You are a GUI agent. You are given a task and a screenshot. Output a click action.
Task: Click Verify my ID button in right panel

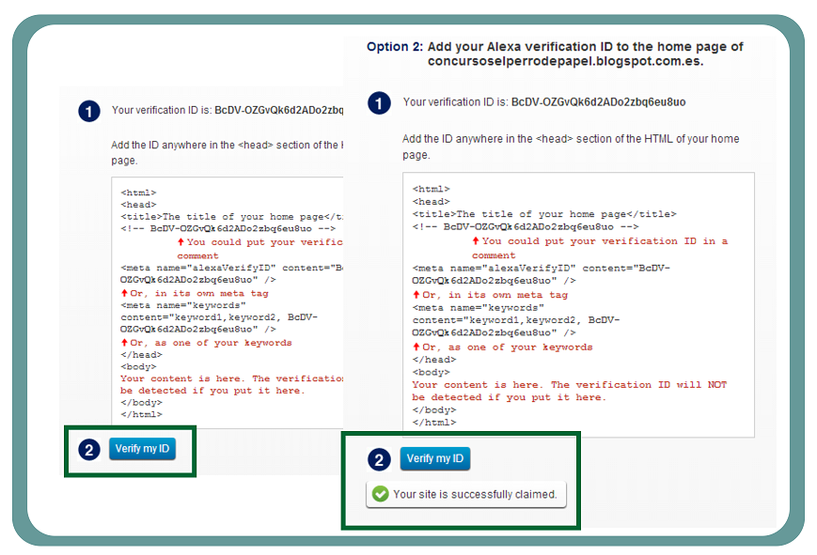[x=435, y=458]
